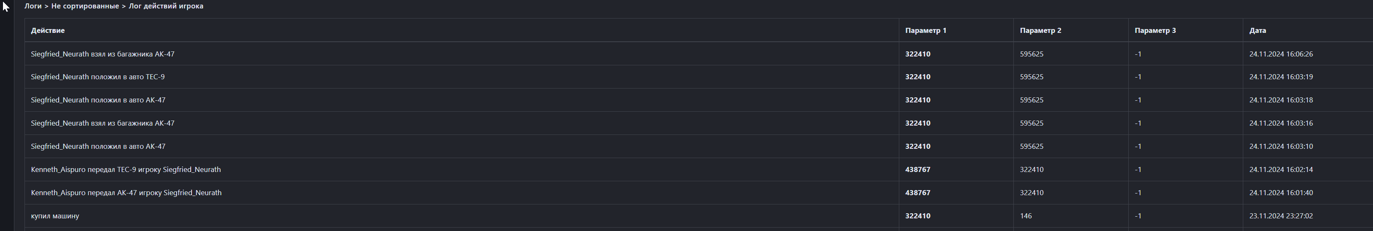Click Kenneth_Aispuro's AK-47 transfer entry
This screenshot has width=1373, height=231.
(126, 193)
